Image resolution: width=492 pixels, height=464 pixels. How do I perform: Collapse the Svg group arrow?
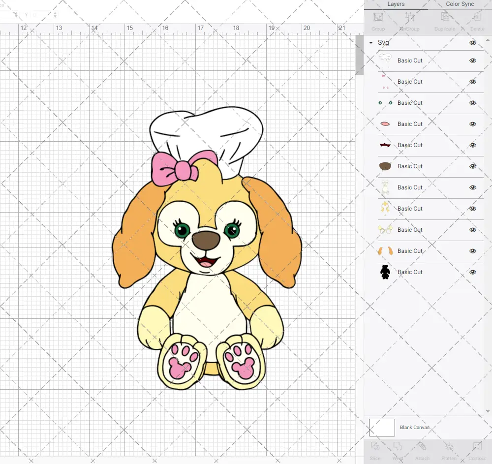click(371, 43)
